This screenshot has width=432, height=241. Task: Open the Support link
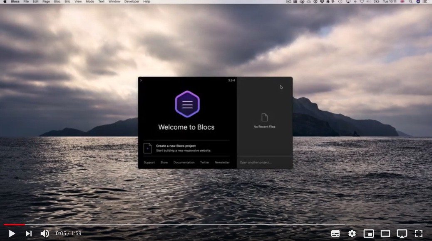click(149, 163)
